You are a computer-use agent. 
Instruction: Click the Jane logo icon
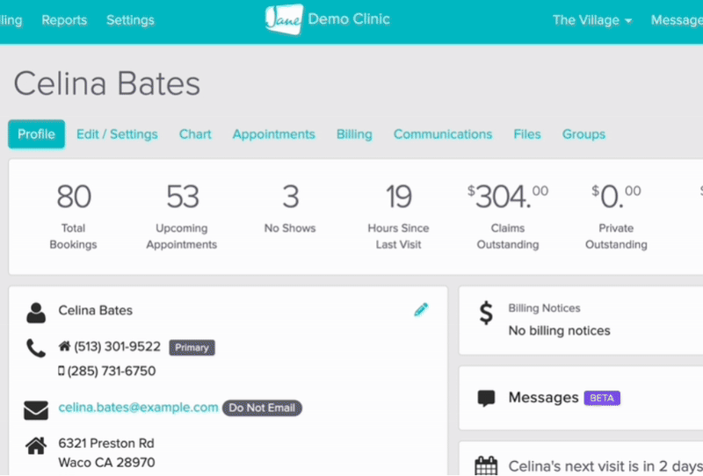(284, 19)
